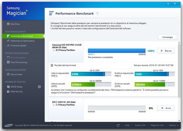The height and width of the screenshot is (131, 183).
Task: Click the help question mark beside title
Action: pos(97,13)
